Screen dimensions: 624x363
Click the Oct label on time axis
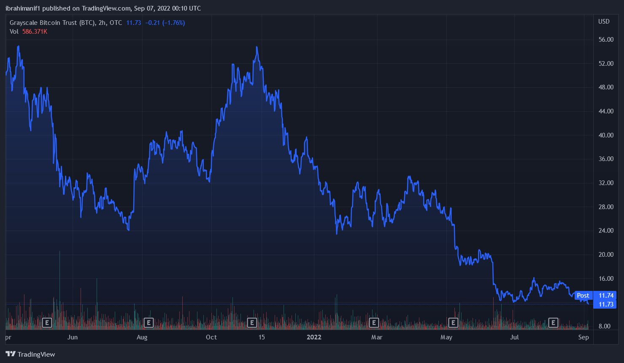pyautogui.click(x=211, y=337)
